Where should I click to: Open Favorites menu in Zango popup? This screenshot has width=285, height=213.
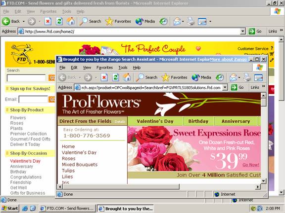[x=104, y=68]
